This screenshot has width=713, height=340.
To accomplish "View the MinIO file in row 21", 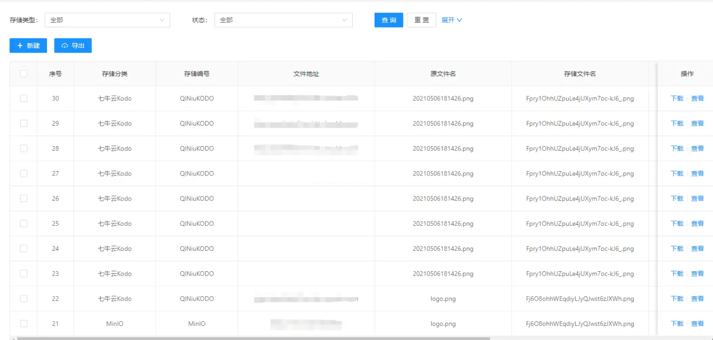I will 697,323.
